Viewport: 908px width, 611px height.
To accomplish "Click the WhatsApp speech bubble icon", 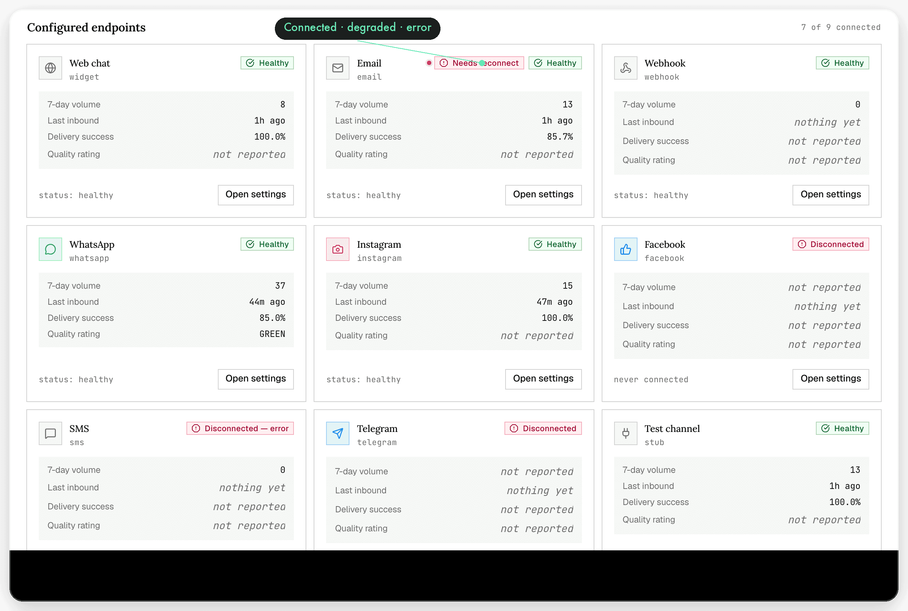I will pyautogui.click(x=50, y=249).
